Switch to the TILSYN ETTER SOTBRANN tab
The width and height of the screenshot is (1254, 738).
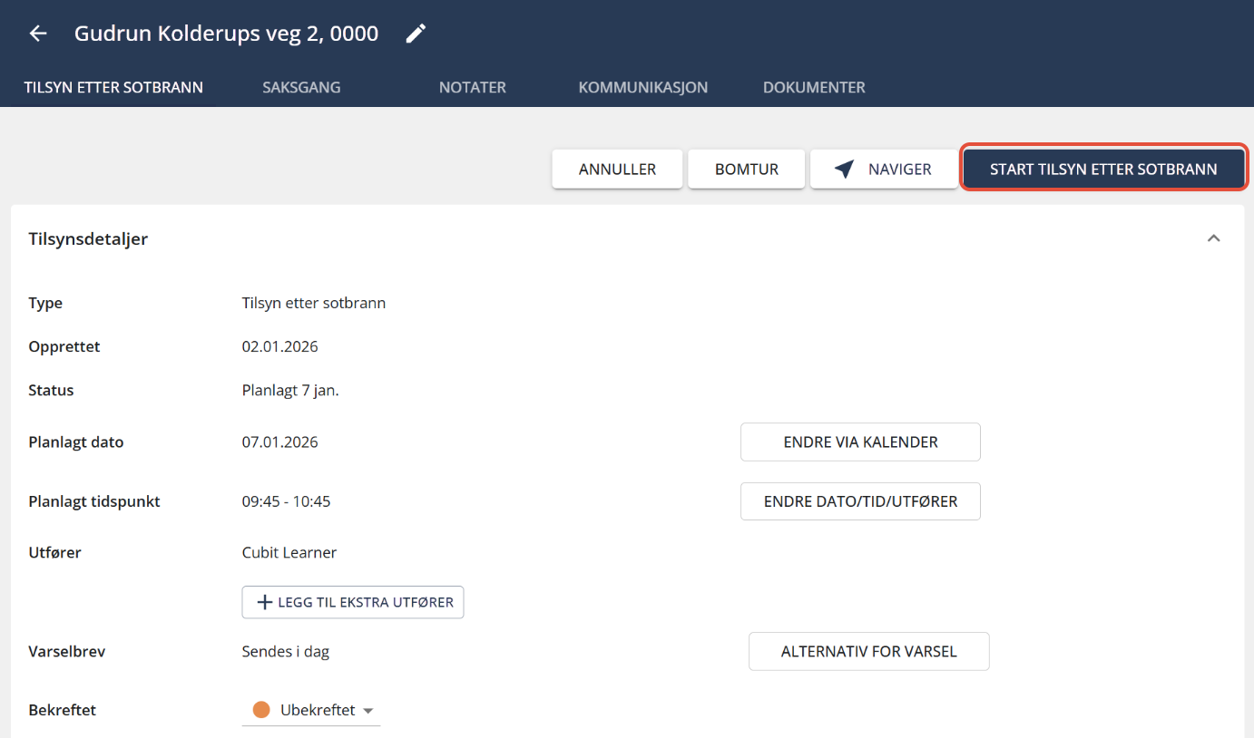(113, 88)
